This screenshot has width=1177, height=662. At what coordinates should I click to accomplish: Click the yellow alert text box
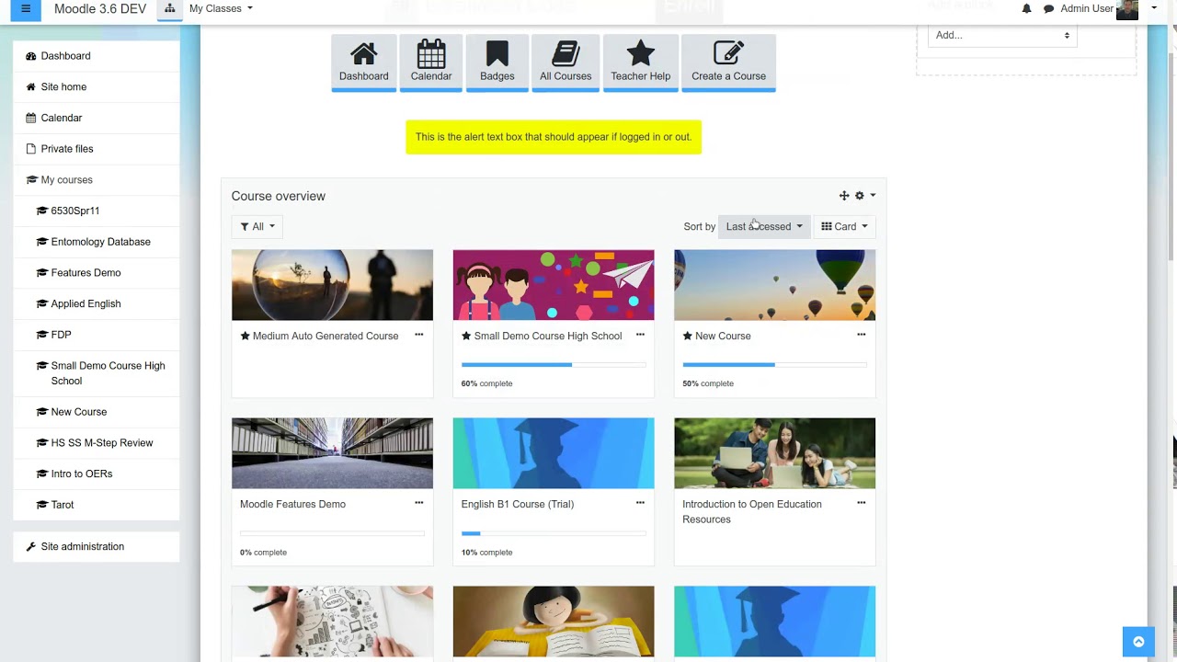(x=554, y=137)
